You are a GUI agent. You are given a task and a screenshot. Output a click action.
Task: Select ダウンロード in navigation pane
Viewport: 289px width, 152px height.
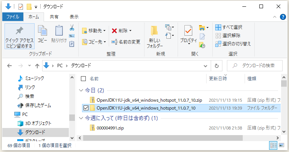coord(35,132)
